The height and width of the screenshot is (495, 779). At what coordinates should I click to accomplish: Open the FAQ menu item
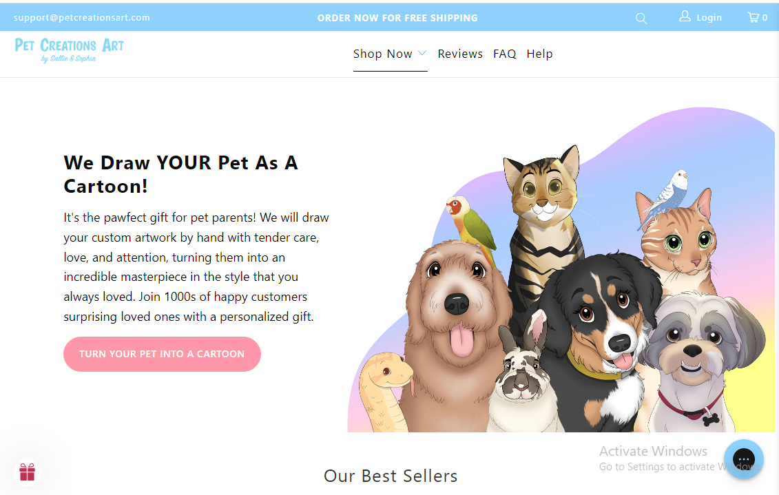pyautogui.click(x=505, y=54)
